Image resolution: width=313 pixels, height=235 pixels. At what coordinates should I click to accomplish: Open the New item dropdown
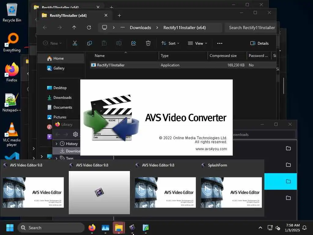coord(53,43)
